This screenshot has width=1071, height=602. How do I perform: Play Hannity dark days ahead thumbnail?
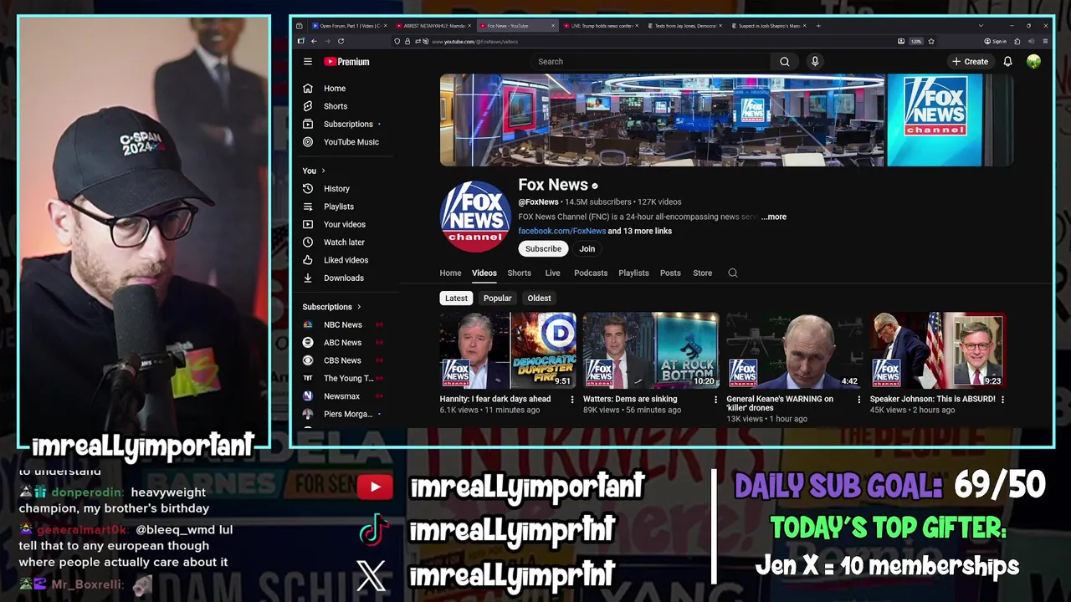(x=508, y=351)
